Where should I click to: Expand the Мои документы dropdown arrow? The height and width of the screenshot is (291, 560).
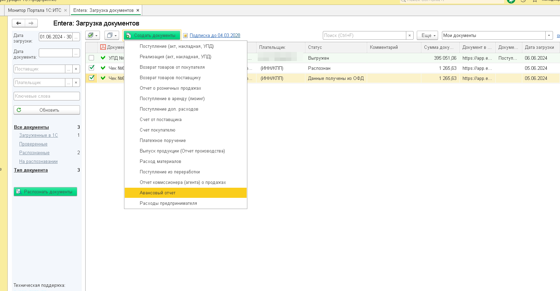(549, 36)
